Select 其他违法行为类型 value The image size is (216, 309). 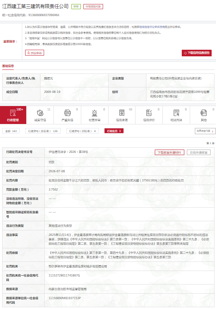pos(60,226)
